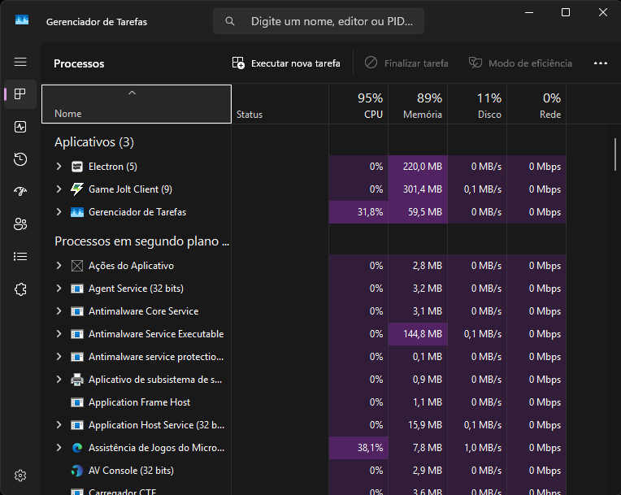Image resolution: width=621 pixels, height=495 pixels.
Task: Open the Users page in the sidebar
Action: (20, 224)
